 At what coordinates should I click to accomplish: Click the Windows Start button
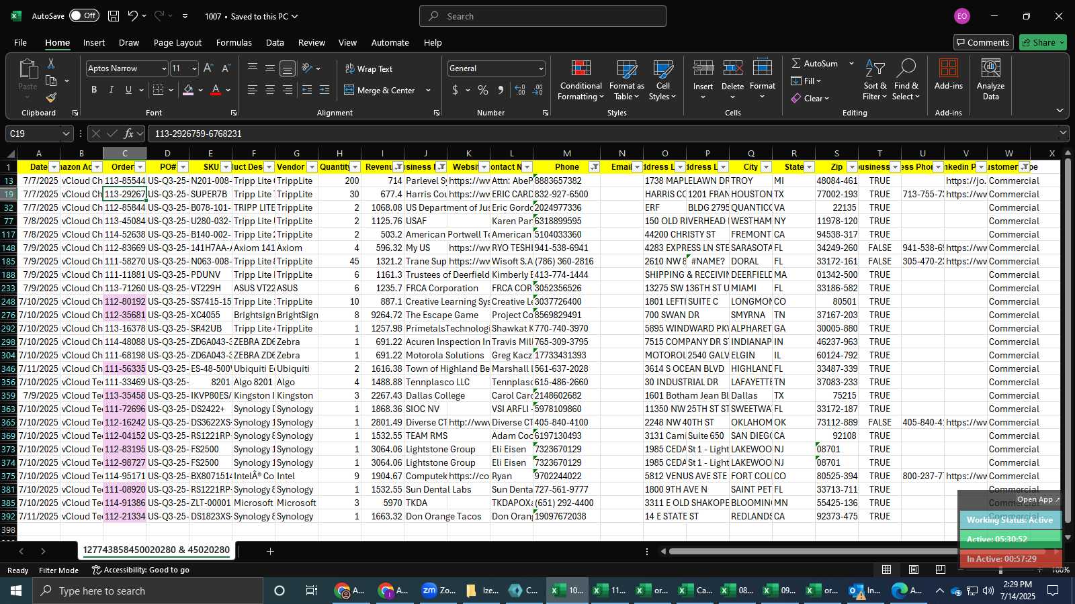click(x=16, y=591)
